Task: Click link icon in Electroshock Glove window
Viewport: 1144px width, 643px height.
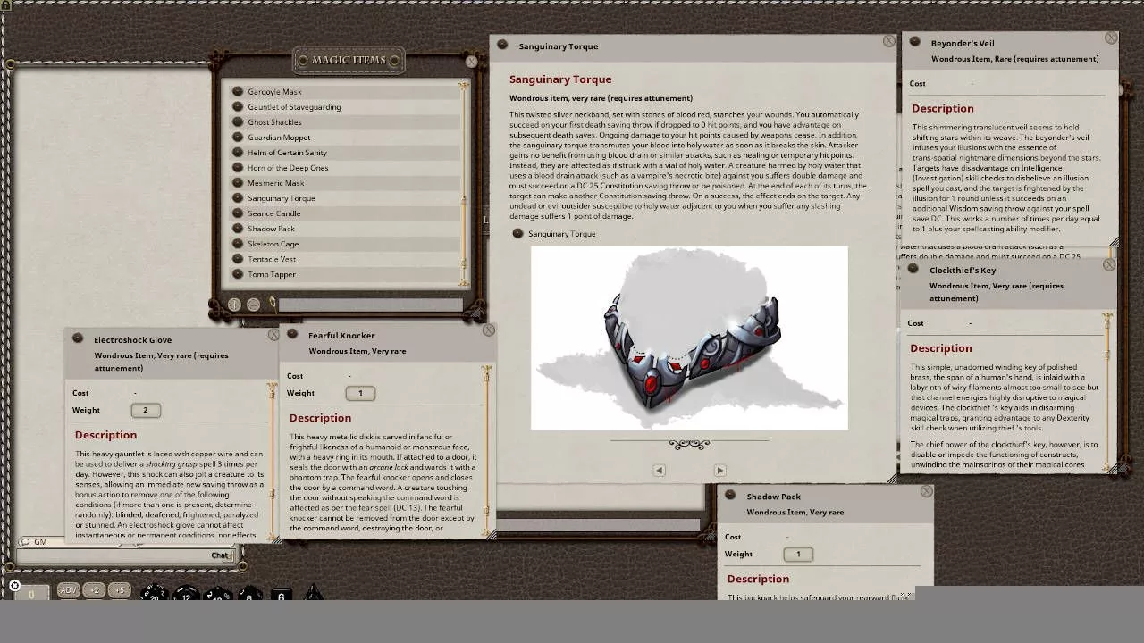Action: tap(78, 338)
